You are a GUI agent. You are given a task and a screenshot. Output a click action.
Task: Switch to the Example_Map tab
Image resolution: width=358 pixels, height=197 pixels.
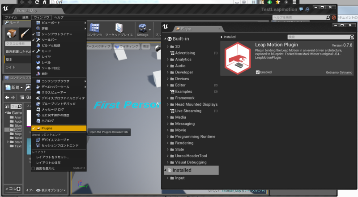pyautogui.click(x=27, y=11)
